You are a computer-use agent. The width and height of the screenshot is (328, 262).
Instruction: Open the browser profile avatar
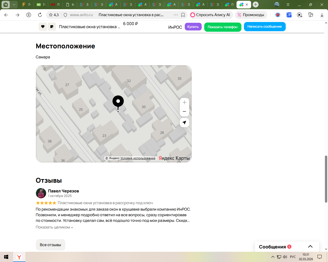coord(277,4)
